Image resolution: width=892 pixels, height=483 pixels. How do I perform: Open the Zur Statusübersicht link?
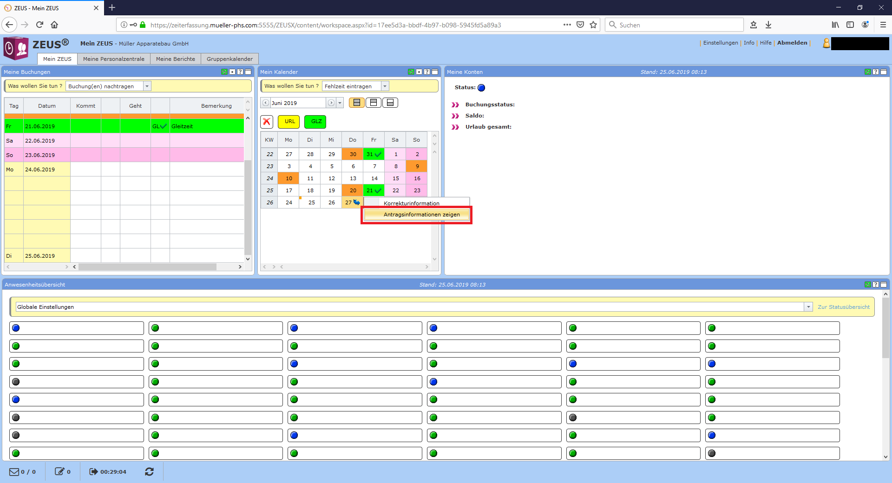[x=843, y=307]
